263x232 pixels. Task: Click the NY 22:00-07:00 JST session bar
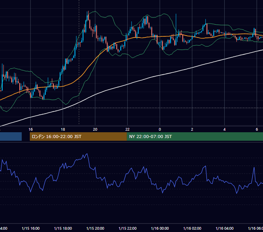click(x=195, y=136)
